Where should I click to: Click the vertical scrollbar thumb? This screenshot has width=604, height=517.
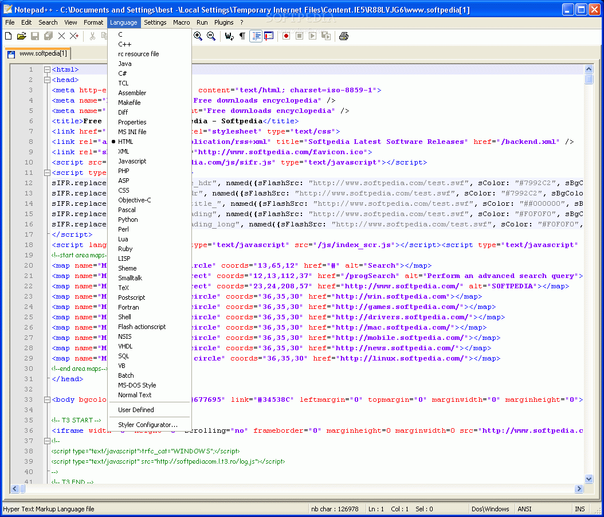(589, 79)
